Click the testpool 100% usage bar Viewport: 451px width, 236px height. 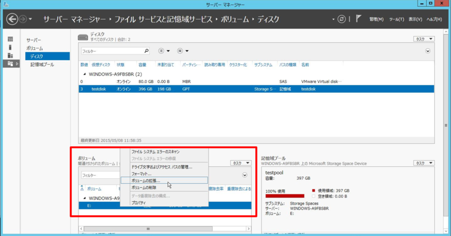point(285,196)
